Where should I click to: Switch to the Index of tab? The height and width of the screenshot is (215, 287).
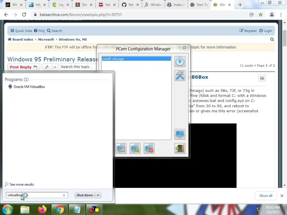coord(176,5)
